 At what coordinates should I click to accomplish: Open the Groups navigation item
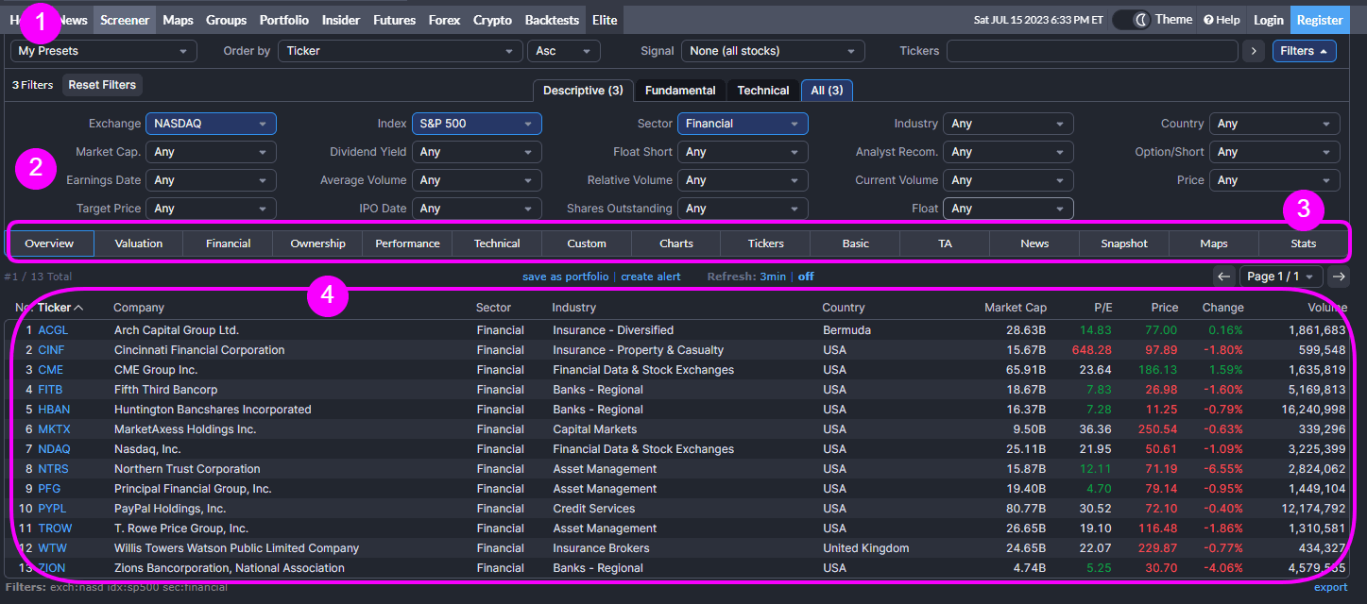pos(226,20)
